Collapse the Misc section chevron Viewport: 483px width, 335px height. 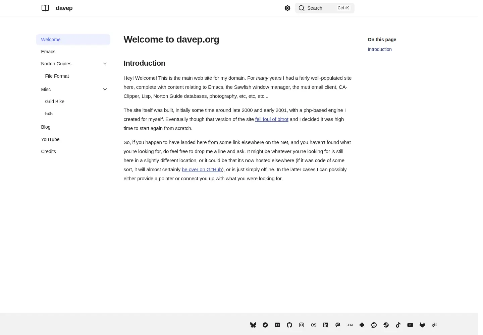pyautogui.click(x=105, y=89)
